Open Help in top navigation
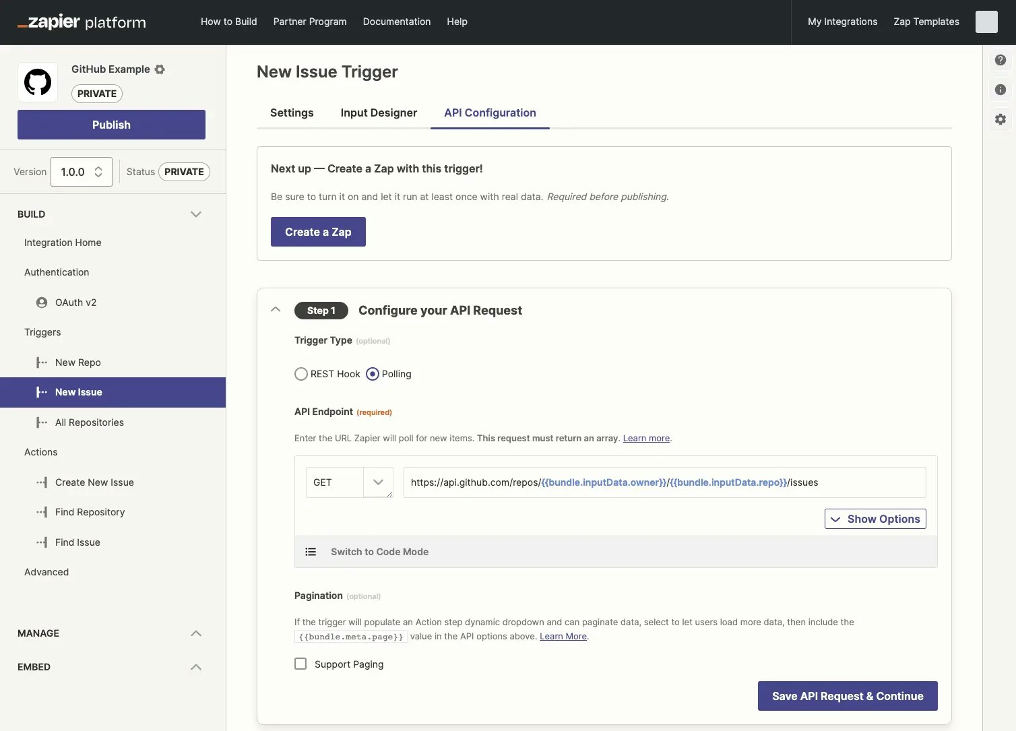The height and width of the screenshot is (731, 1016). coord(457,22)
